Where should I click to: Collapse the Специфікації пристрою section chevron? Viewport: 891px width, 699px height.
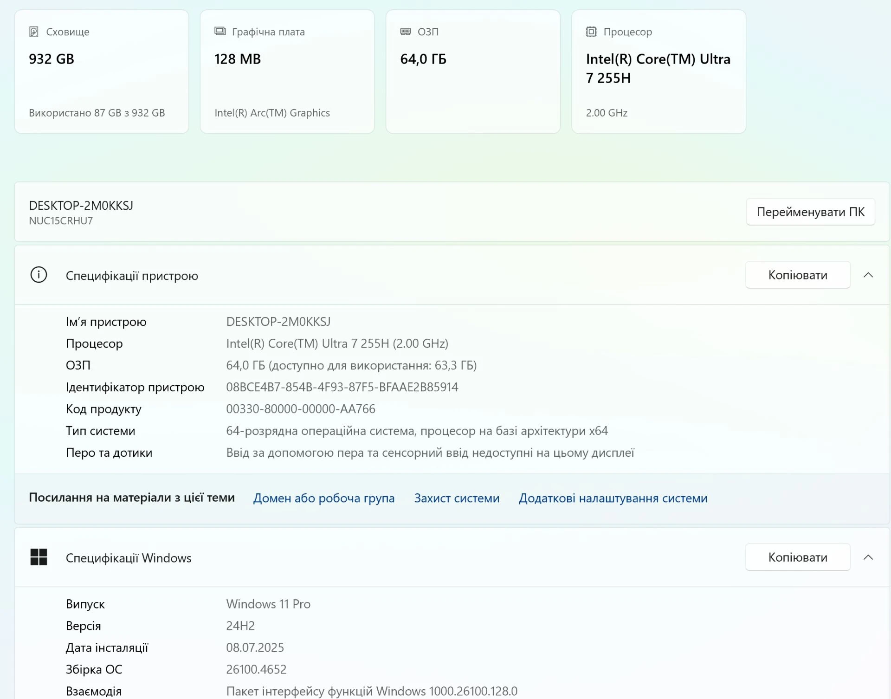[x=868, y=275]
